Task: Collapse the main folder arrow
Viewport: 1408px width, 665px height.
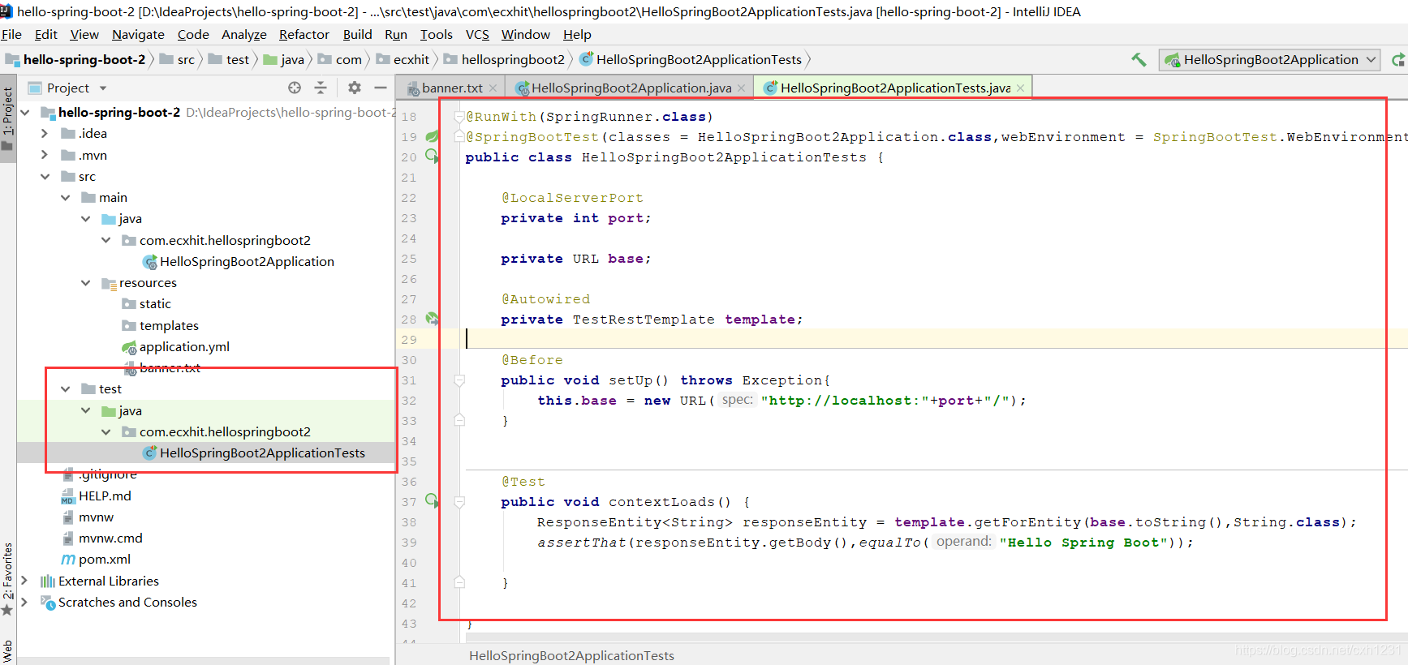Action: tap(65, 197)
